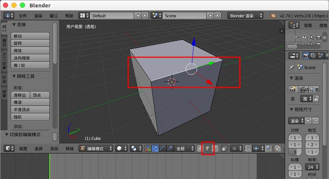Open the Properties editor type selector
Image resolution: width=329 pixels, height=179 pixels.
coord(294,56)
